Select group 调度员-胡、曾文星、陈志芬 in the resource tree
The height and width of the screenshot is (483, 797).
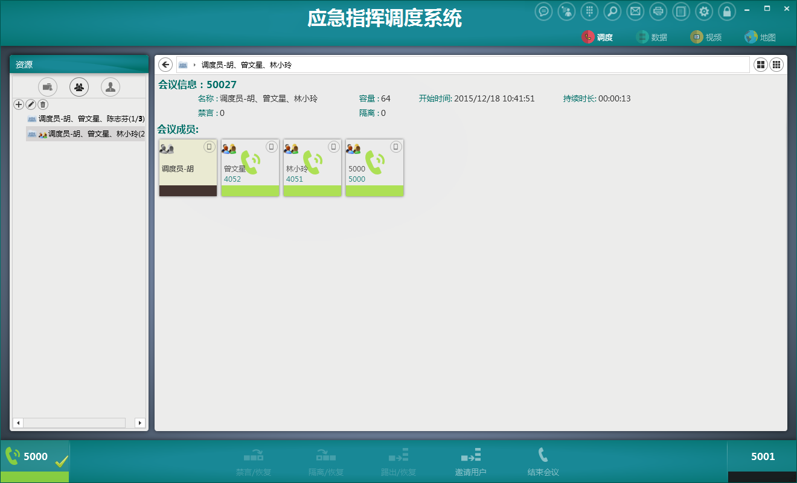tap(91, 119)
